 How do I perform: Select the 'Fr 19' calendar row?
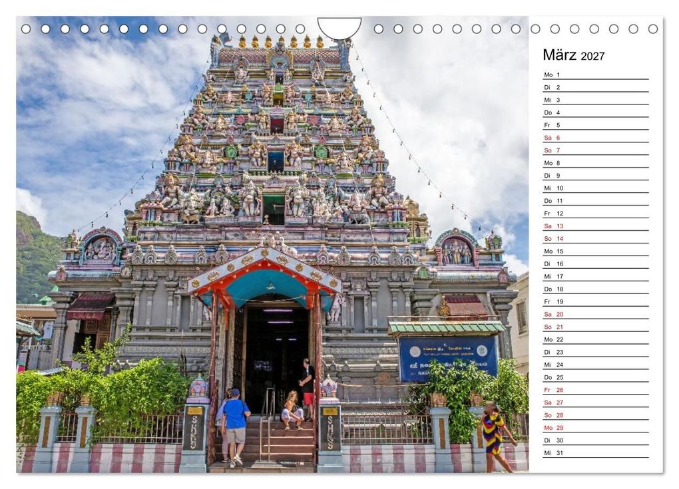pyautogui.click(x=596, y=301)
